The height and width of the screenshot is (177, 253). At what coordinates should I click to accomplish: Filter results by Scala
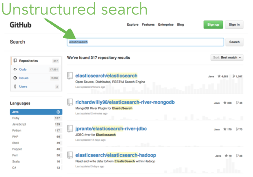(36, 161)
